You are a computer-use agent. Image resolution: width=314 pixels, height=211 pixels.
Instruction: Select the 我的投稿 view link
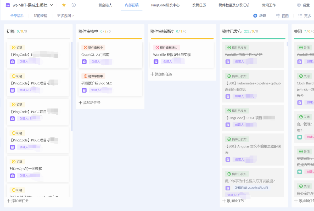[41, 16]
